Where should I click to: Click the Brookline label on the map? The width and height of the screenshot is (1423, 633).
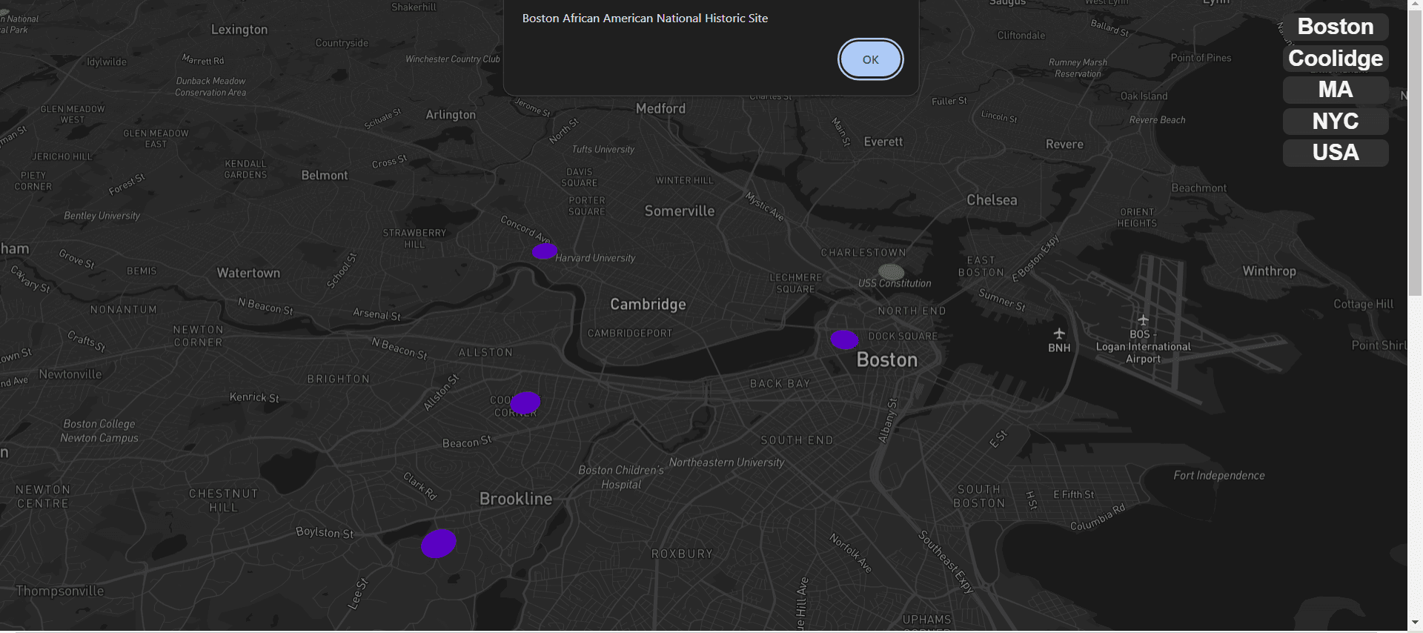(516, 499)
